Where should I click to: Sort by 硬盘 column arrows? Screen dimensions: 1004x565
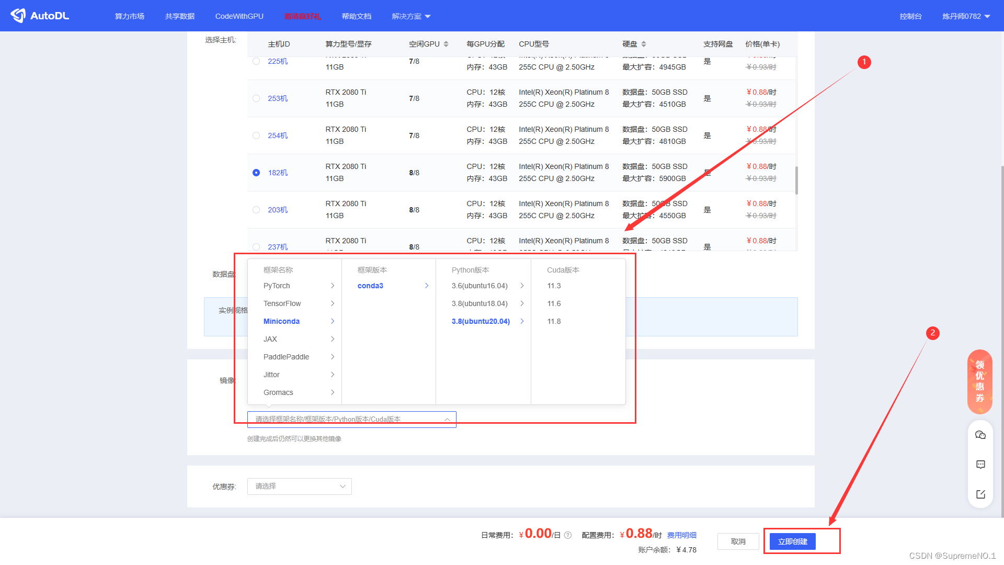(x=644, y=44)
